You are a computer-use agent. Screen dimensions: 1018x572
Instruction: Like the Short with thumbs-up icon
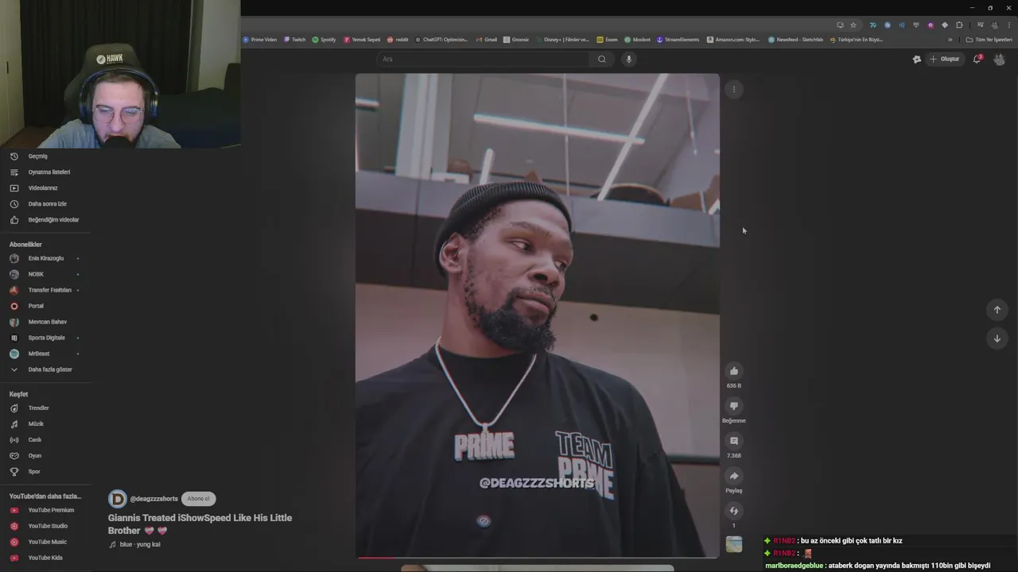coord(734,371)
